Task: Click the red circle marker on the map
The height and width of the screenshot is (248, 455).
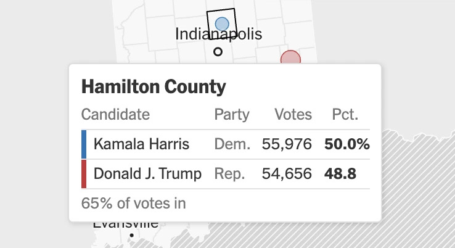Action: click(290, 57)
